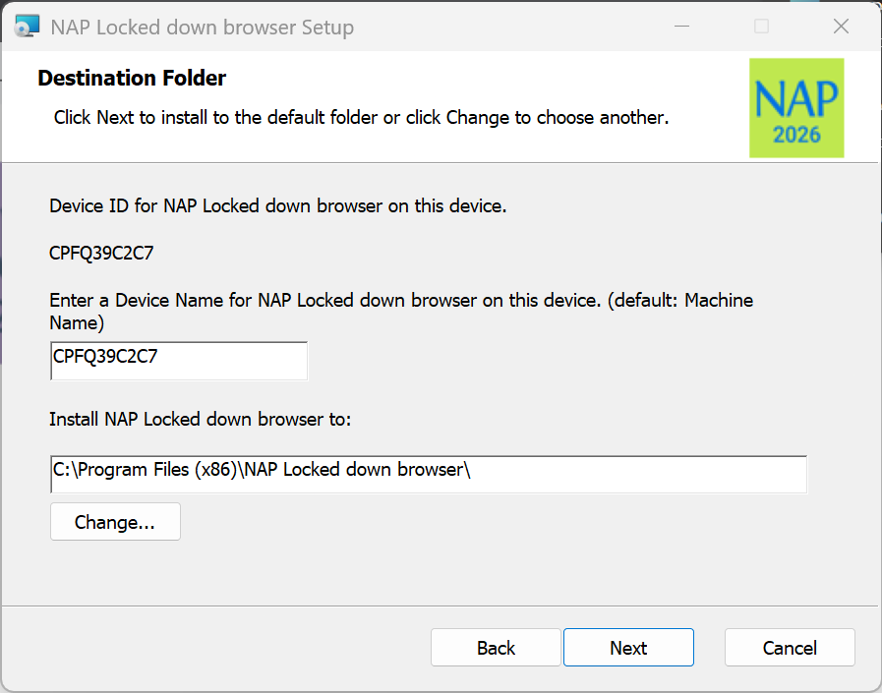882x693 pixels.
Task: Click the 'Install NAP Locked down browser to:' label
Action: tap(200, 419)
